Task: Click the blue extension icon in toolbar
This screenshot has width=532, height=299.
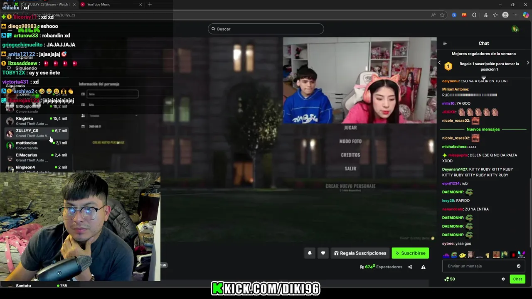Action: (x=454, y=15)
